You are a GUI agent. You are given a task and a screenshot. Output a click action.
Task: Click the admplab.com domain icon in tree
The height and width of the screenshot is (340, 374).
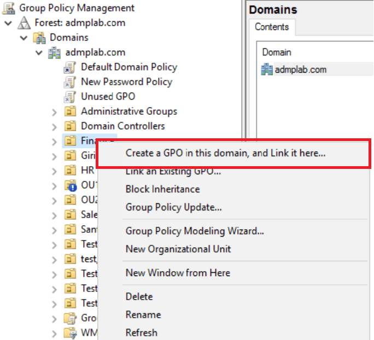point(54,52)
